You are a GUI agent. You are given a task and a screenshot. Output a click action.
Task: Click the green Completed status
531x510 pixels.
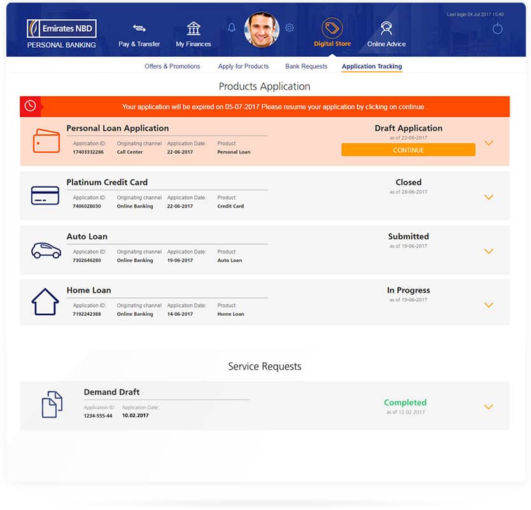406,402
